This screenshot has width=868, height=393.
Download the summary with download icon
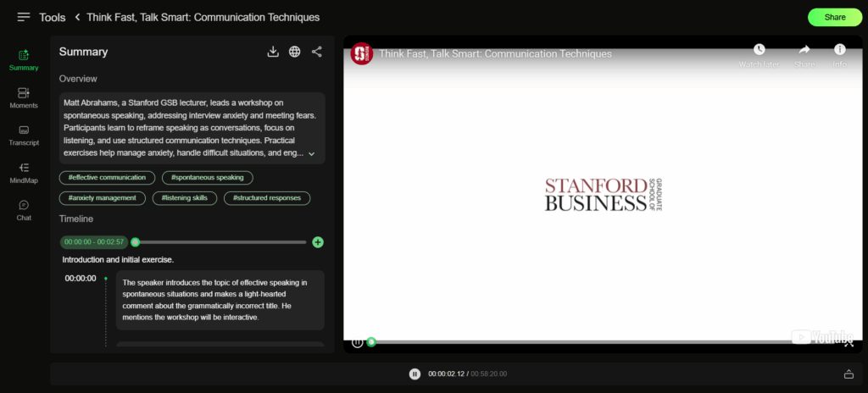point(273,52)
